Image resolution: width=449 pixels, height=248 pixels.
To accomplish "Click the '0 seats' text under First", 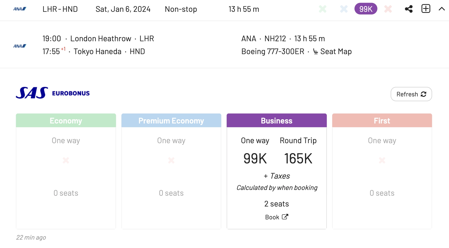I will pos(382,193).
